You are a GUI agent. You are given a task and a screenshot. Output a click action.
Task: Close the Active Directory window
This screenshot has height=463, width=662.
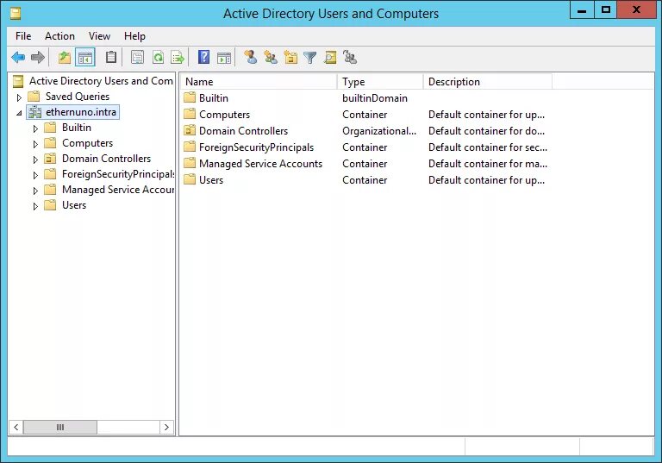coord(636,9)
